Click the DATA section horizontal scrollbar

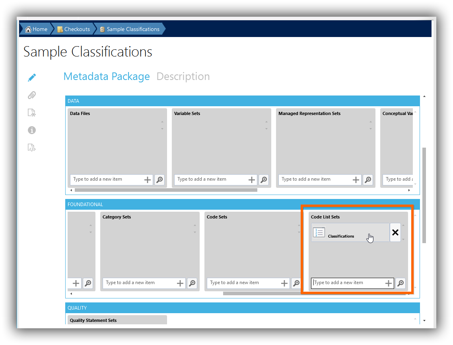166,190
